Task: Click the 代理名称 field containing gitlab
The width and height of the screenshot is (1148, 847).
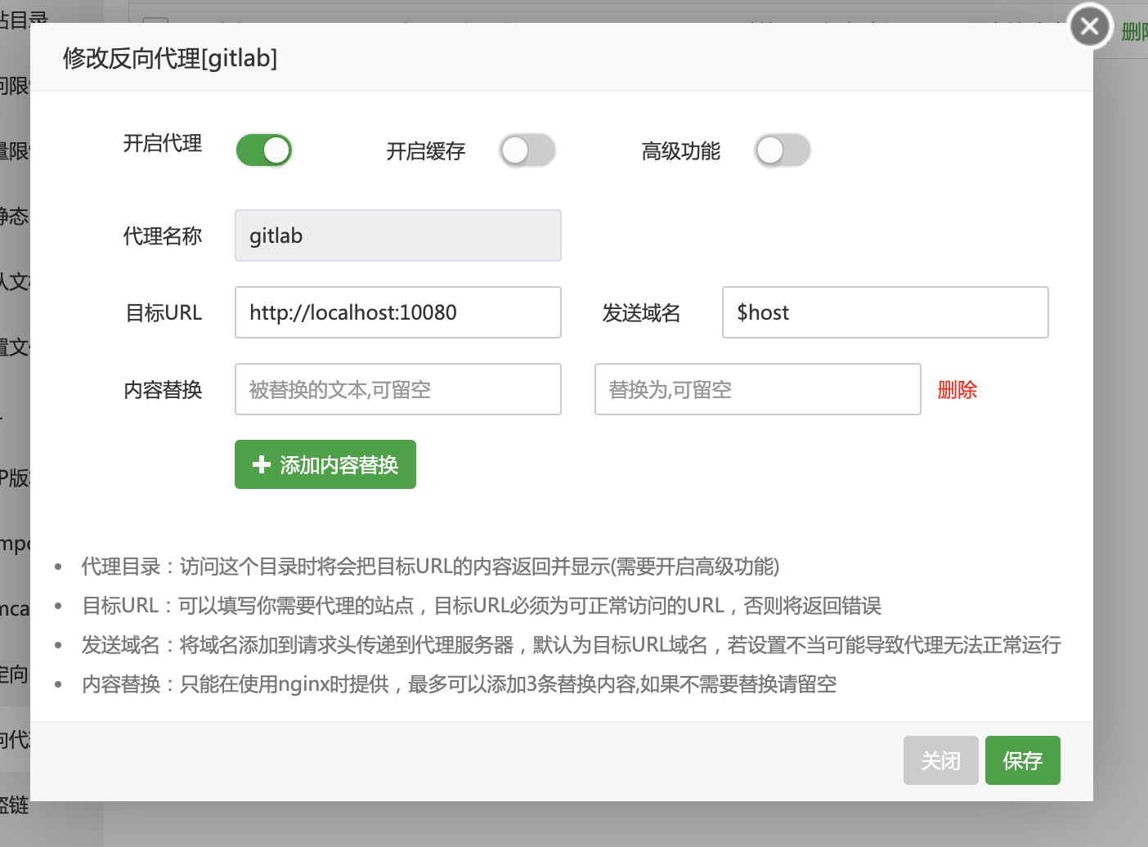Action: click(x=398, y=235)
